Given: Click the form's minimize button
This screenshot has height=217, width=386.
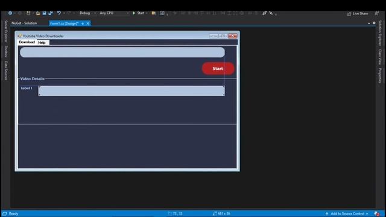Looking at the screenshot, I should coord(214,36).
